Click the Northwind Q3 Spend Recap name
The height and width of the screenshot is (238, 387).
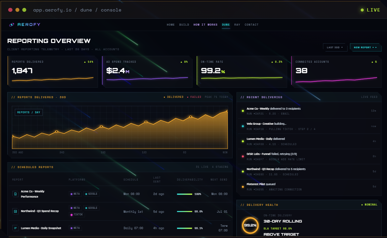40,211
